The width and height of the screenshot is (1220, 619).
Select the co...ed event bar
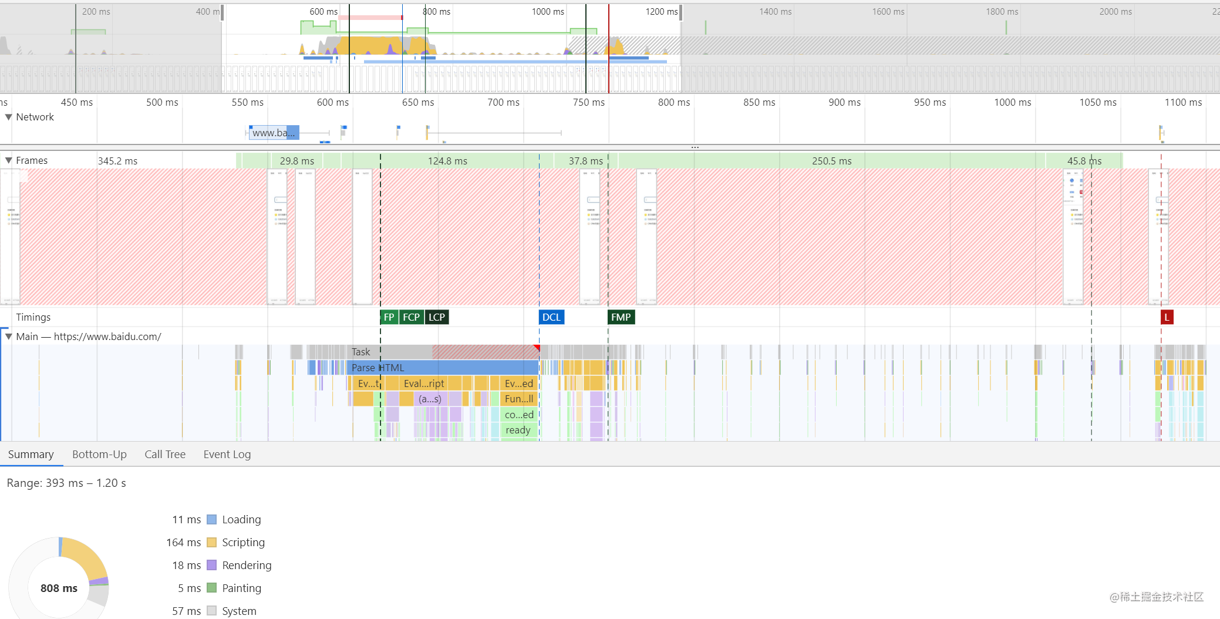point(519,415)
